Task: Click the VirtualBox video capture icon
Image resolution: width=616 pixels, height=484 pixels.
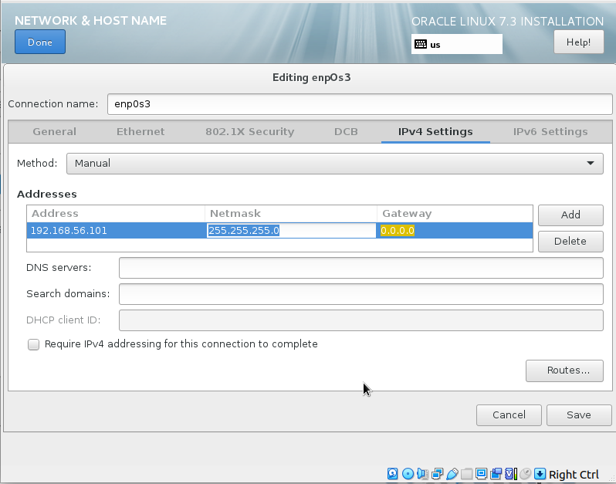Action: click(496, 474)
